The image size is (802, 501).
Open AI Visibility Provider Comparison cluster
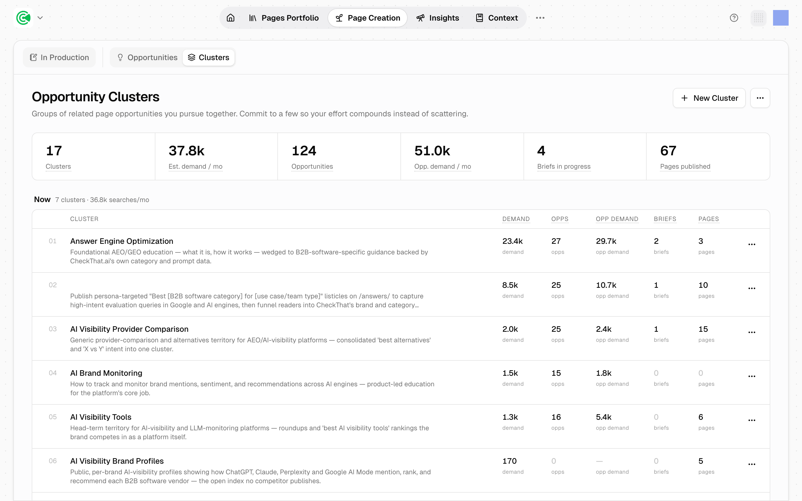coord(129,329)
